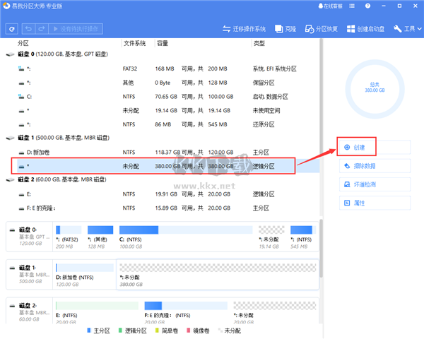Click the undo arrow icon
This screenshot has height=339, width=424.
tap(29, 29)
